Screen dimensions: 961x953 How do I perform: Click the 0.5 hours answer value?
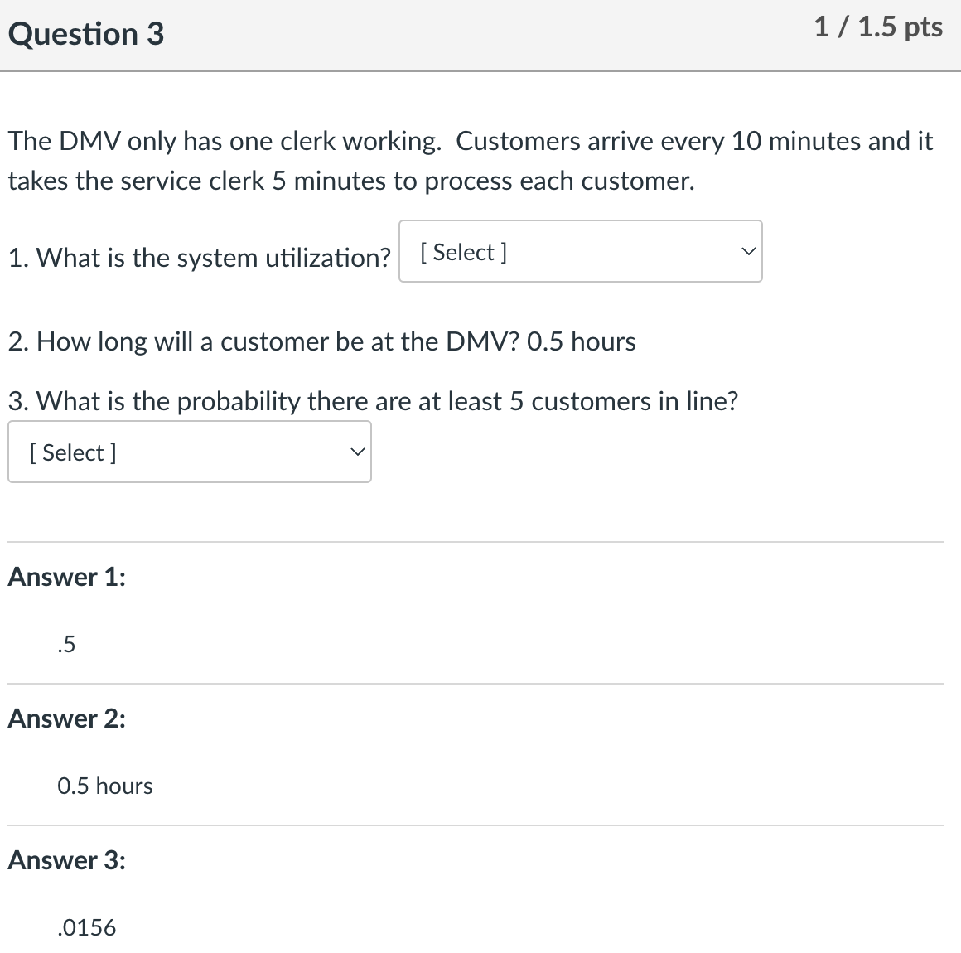[x=104, y=786]
